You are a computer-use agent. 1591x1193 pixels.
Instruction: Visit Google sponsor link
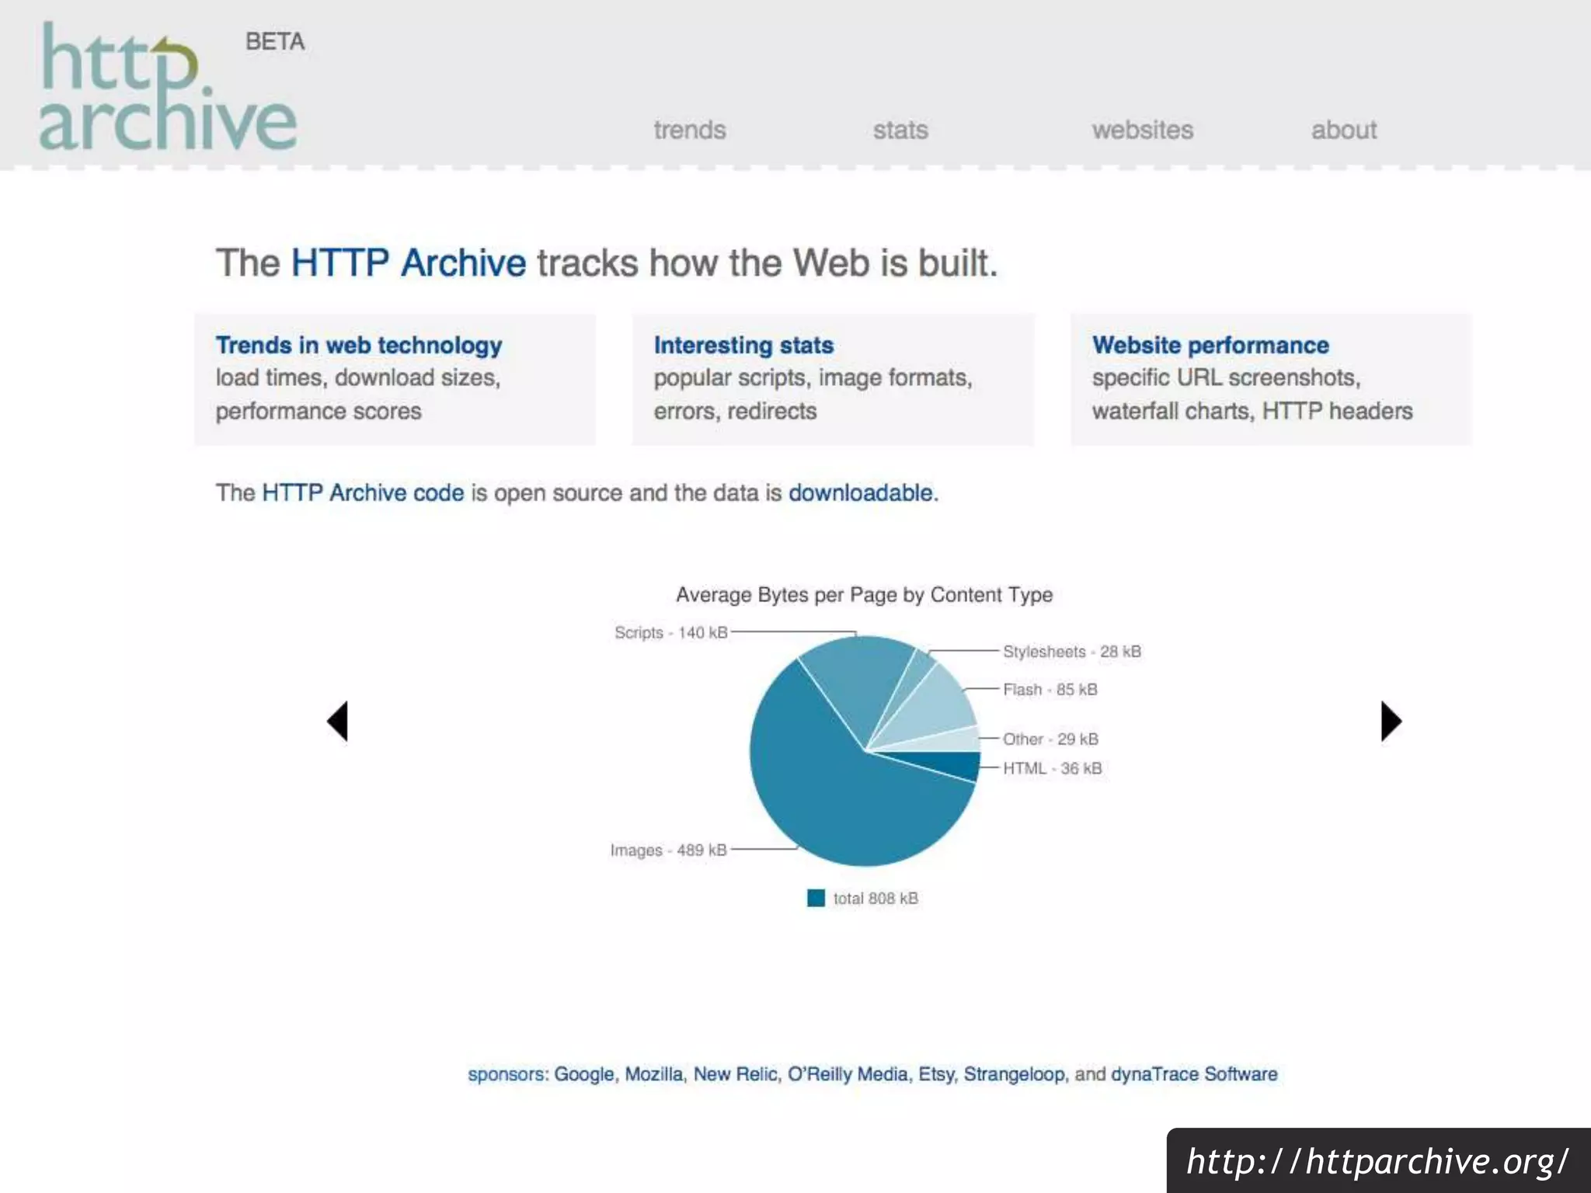coord(583,1074)
